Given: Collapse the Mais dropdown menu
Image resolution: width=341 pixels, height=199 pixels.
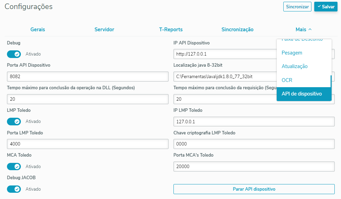Looking at the screenshot, I should coord(303,30).
